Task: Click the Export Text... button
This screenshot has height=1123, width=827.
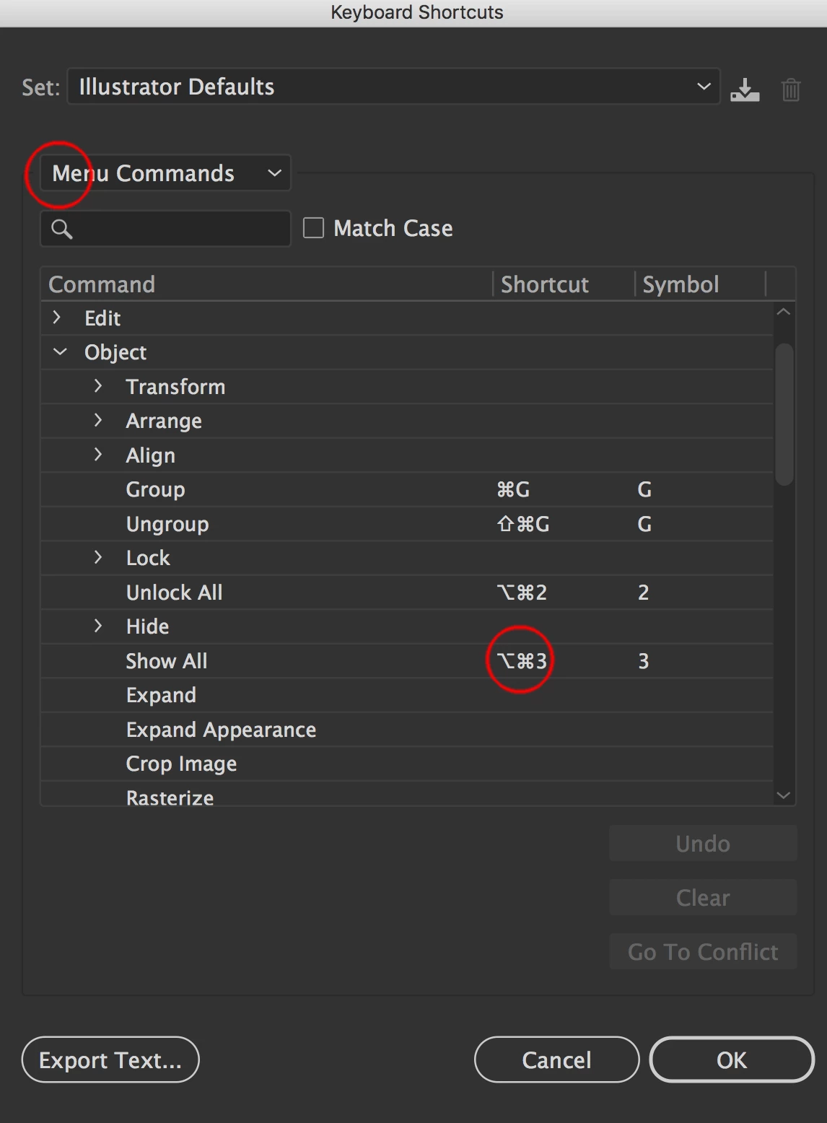Action: [x=110, y=1059]
